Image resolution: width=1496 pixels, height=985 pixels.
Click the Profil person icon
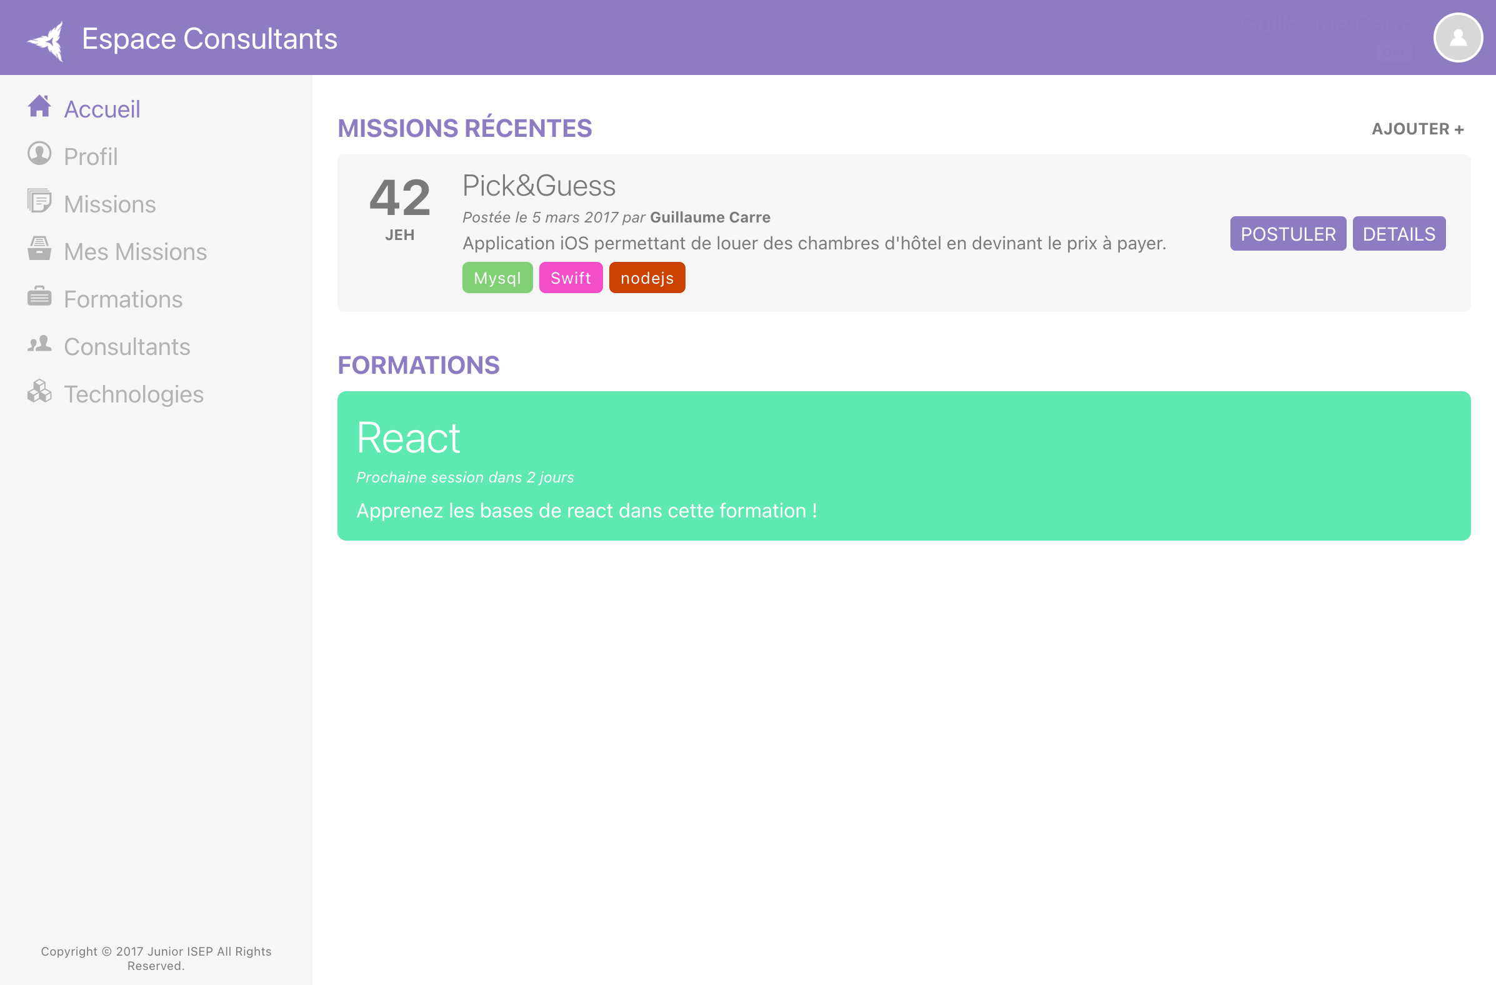(39, 154)
